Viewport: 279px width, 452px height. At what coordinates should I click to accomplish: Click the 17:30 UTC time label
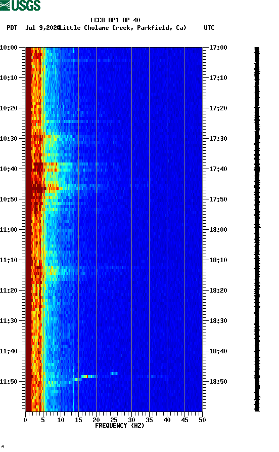tap(218, 138)
